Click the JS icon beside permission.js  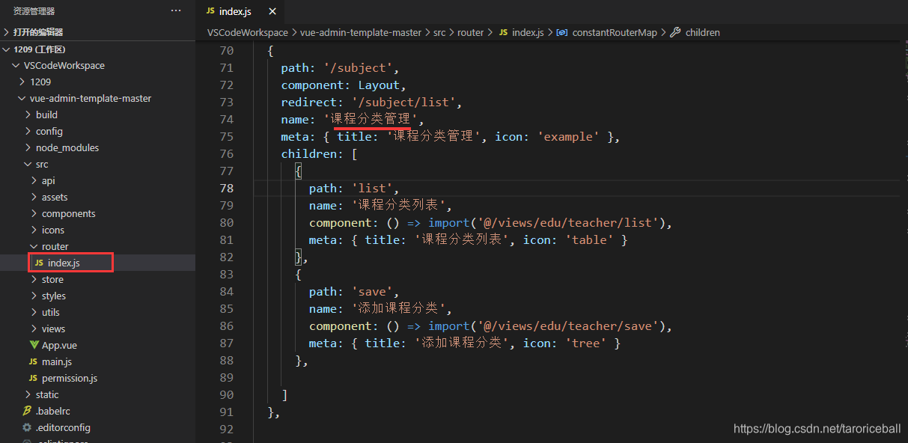pyautogui.click(x=33, y=378)
